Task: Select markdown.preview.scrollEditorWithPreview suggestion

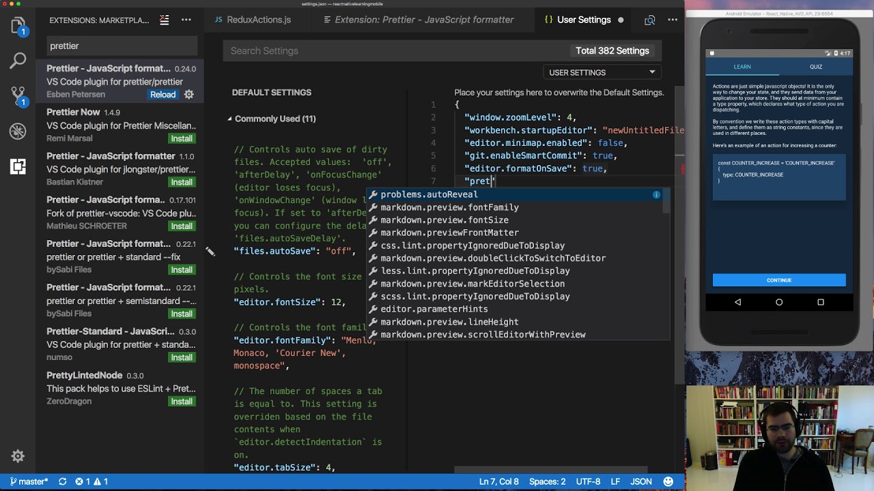Action: pyautogui.click(x=518, y=335)
